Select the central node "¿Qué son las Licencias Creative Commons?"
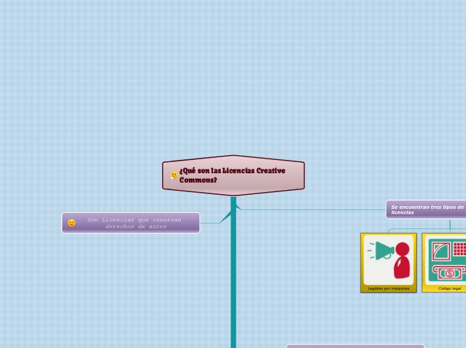The image size is (466, 348). click(x=233, y=175)
